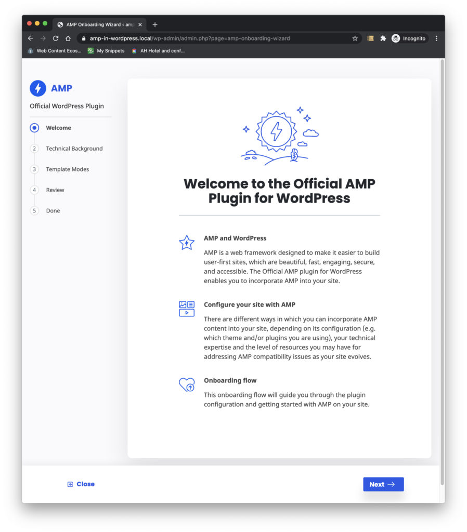The width and height of the screenshot is (467, 532).
Task: Open the Web Content Ecos... bookmark
Action: pos(55,51)
